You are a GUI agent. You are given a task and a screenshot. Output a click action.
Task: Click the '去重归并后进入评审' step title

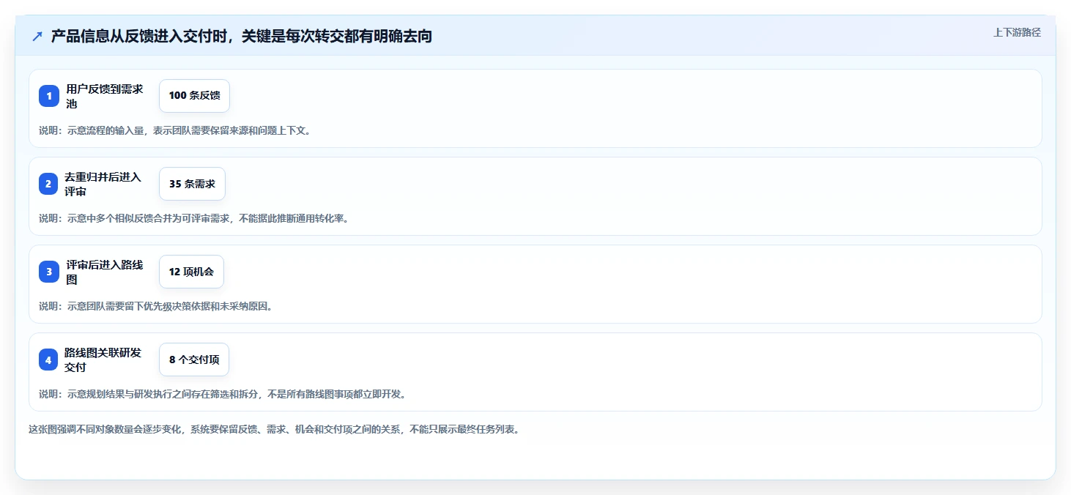103,184
